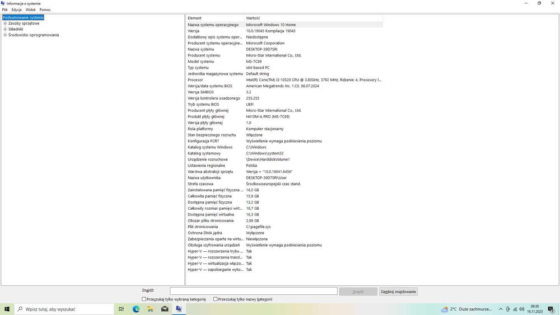The image size is (560, 315).
Task: Select Dostępna pamięć wirtualna row
Action: [284, 214]
